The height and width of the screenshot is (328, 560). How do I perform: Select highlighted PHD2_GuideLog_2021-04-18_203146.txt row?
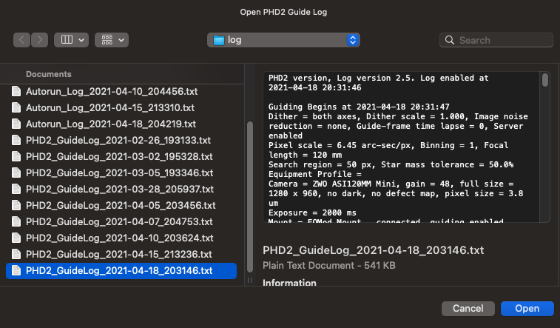pos(121,270)
